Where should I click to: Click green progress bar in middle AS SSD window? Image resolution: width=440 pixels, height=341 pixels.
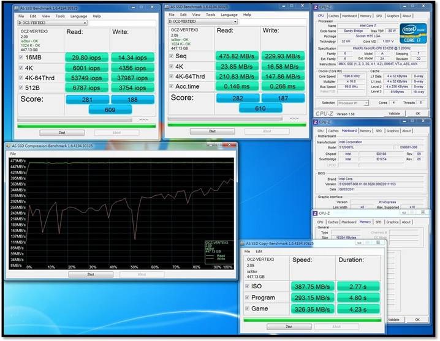click(237, 124)
